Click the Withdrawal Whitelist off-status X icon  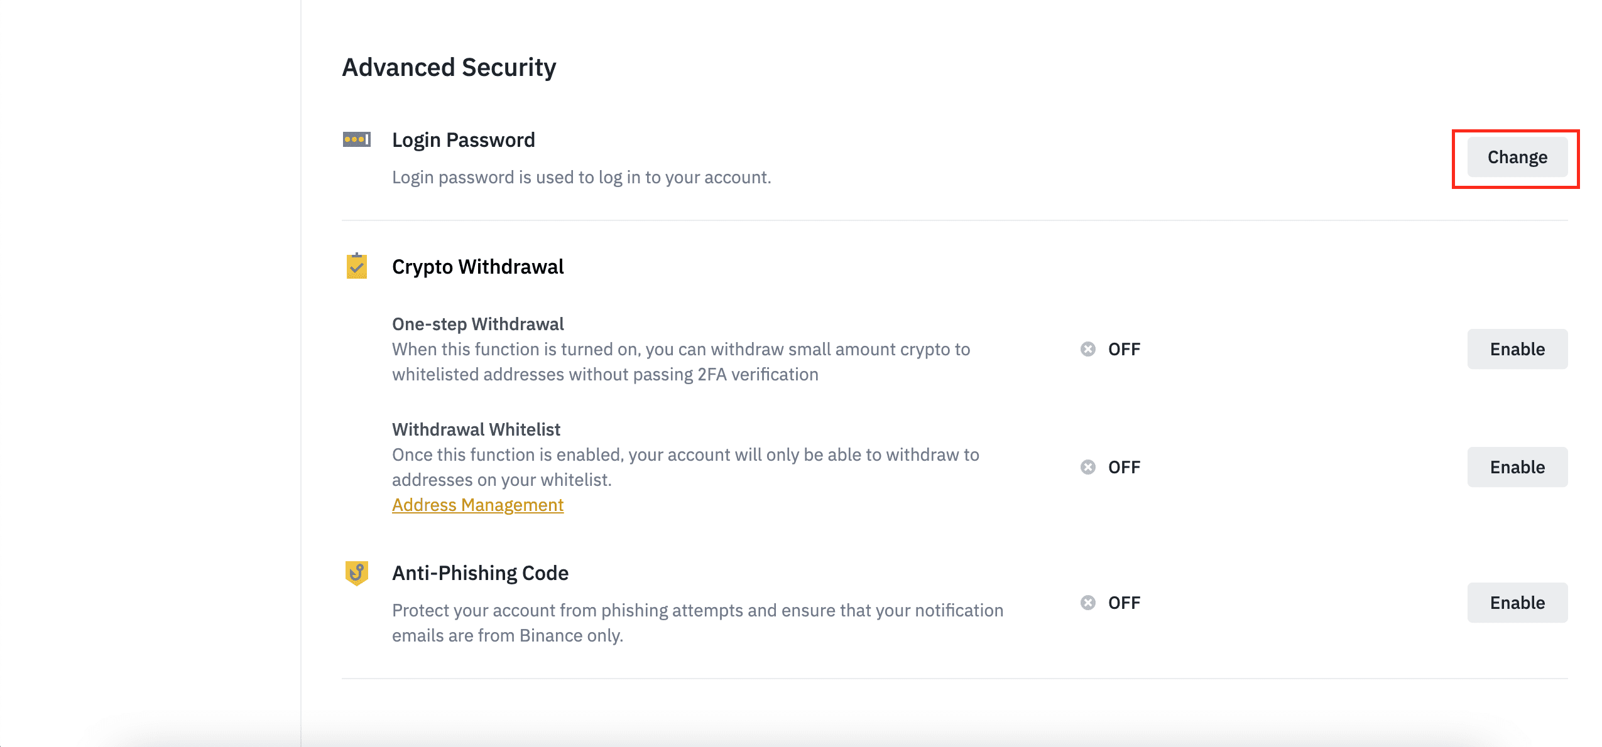click(x=1087, y=467)
